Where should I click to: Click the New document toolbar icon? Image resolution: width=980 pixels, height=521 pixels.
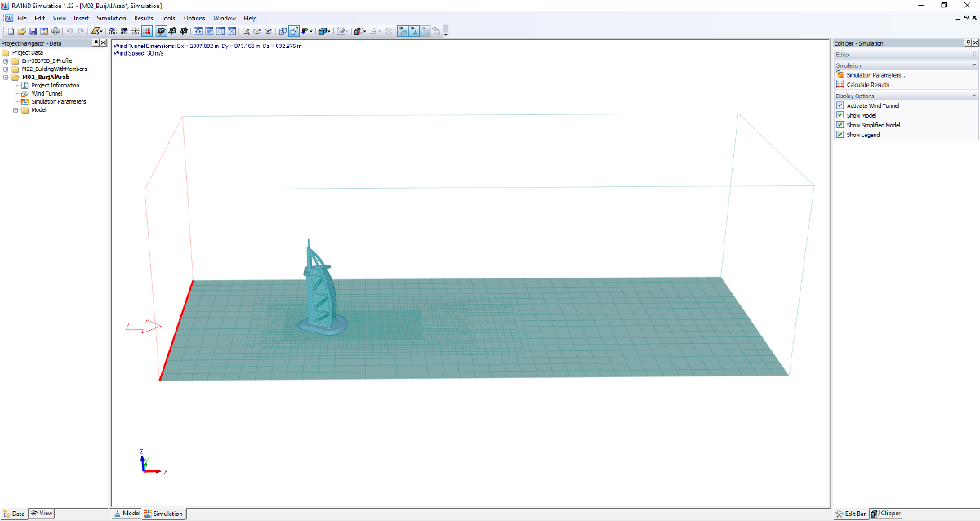pos(11,31)
